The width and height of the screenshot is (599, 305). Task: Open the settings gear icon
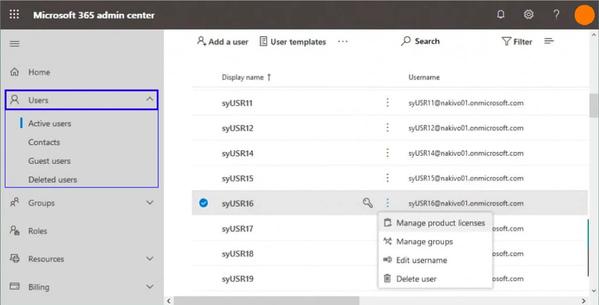point(528,14)
